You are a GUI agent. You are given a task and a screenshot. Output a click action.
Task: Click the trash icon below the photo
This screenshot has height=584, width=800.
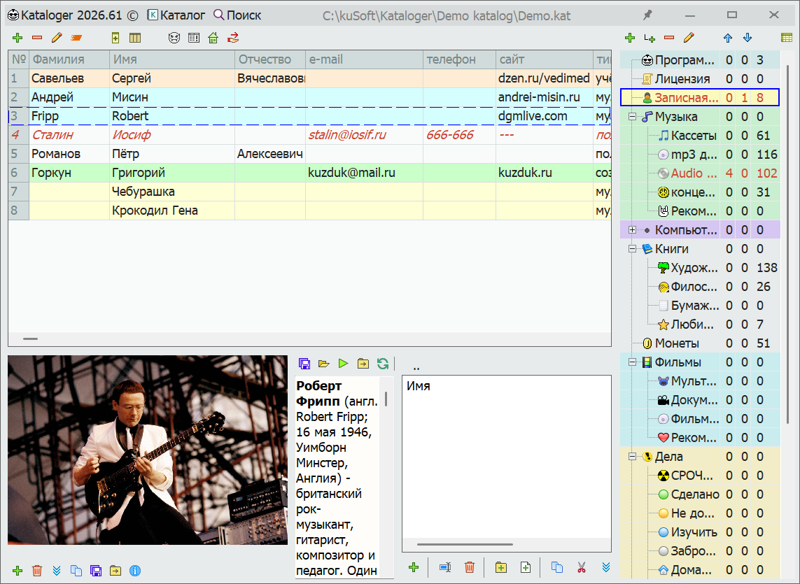pos(38,571)
